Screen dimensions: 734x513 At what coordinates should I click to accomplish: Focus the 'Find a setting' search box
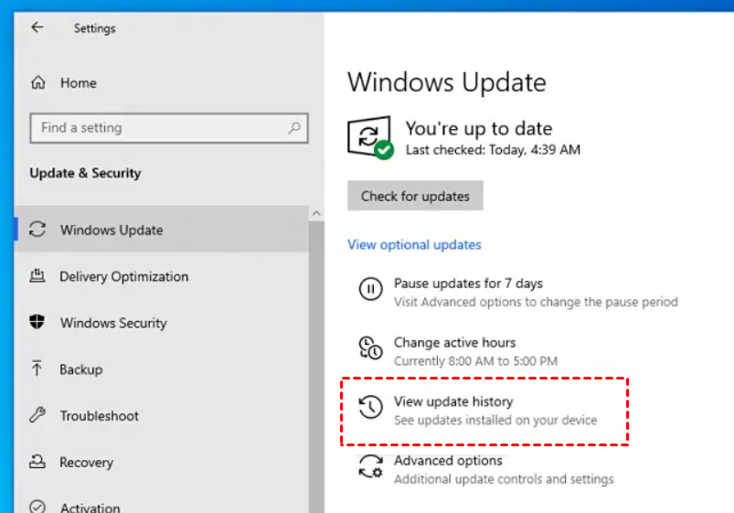pyautogui.click(x=169, y=128)
